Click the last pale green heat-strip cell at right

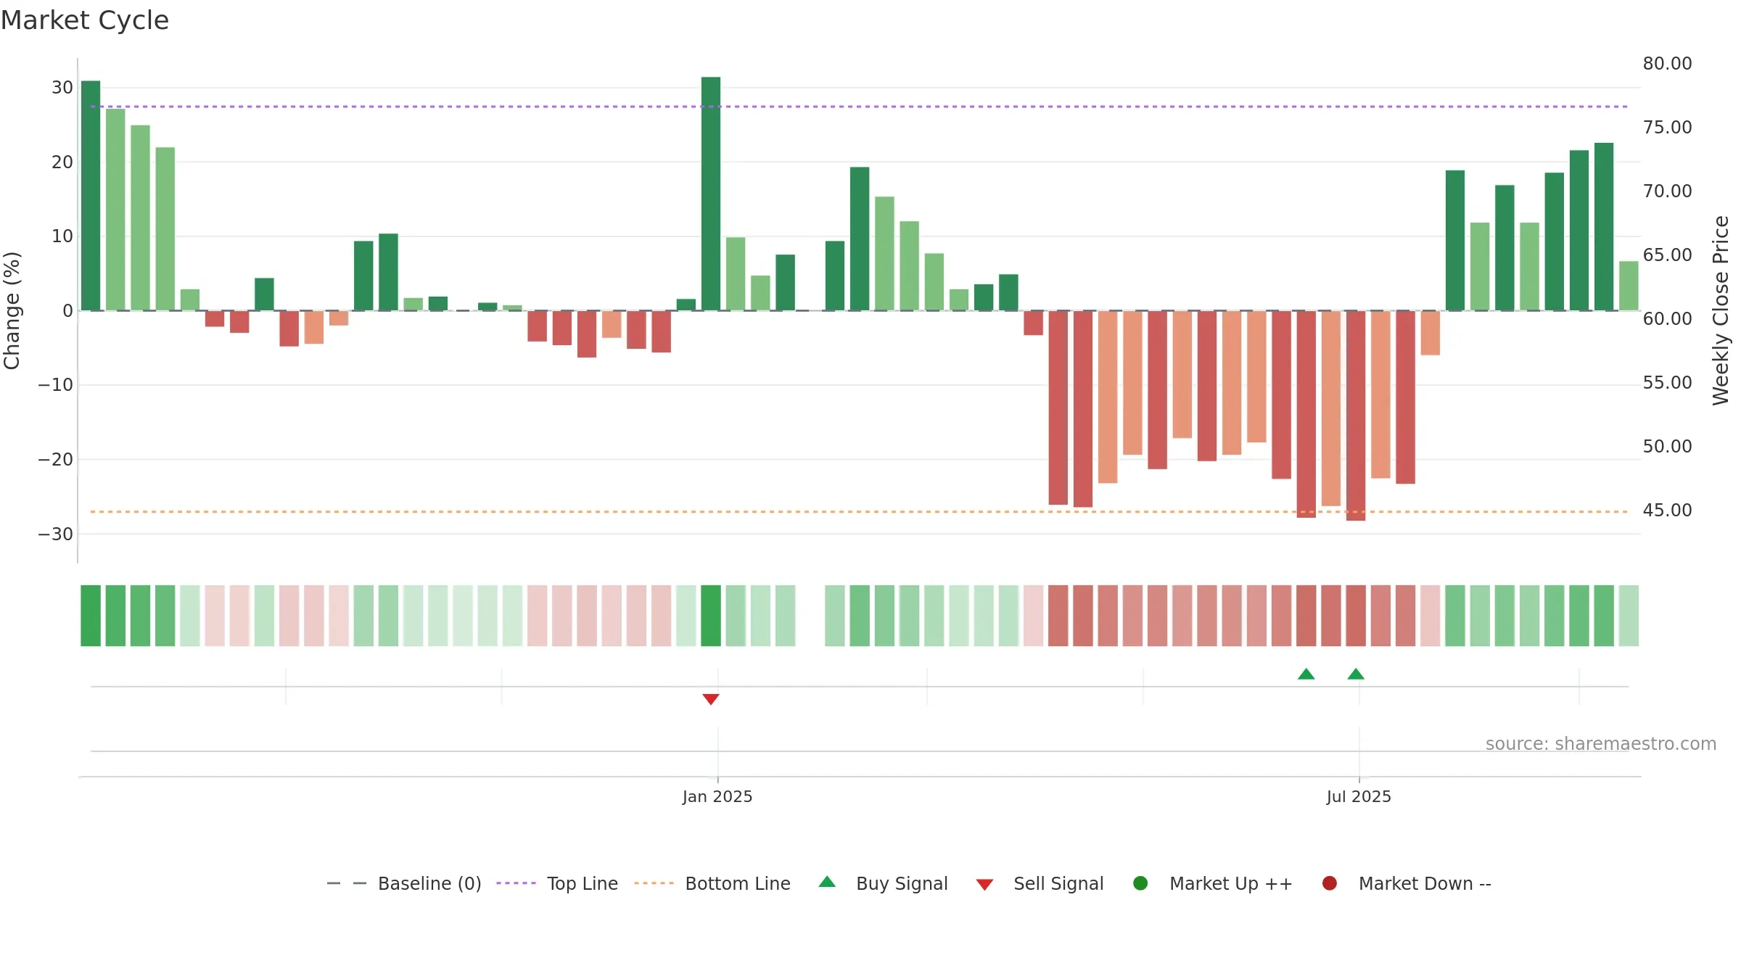click(1629, 616)
